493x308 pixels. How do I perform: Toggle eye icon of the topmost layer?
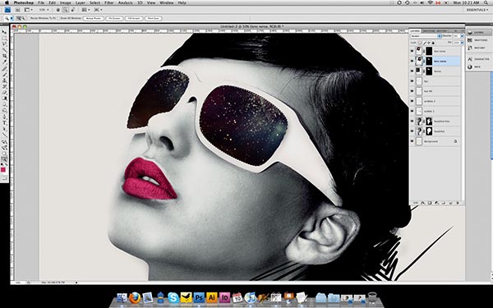click(x=412, y=51)
